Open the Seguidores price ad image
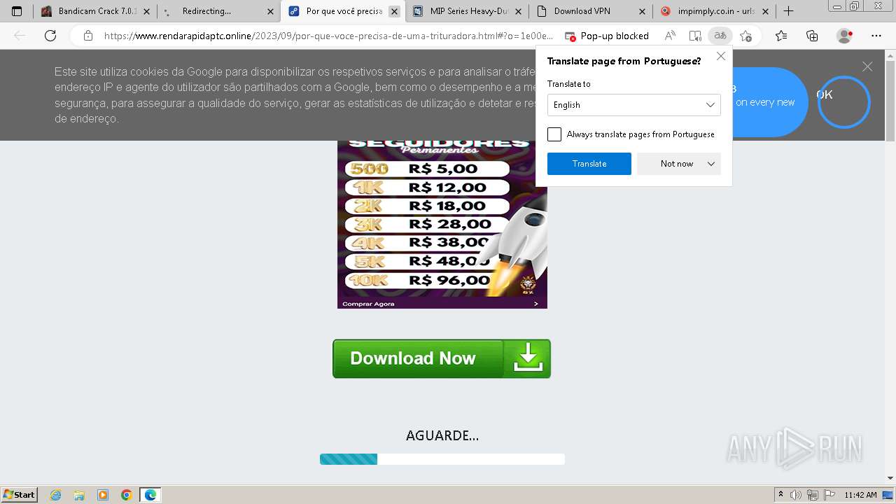Image resolution: width=896 pixels, height=504 pixels. 442,224
